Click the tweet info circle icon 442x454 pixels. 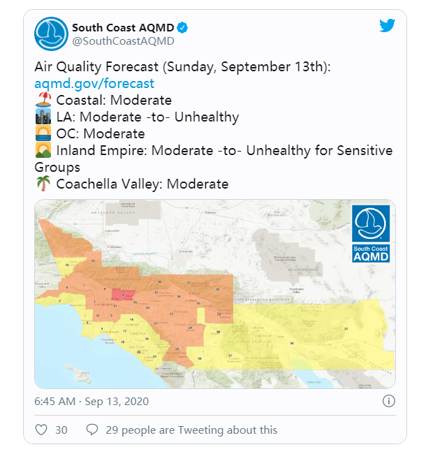click(388, 401)
